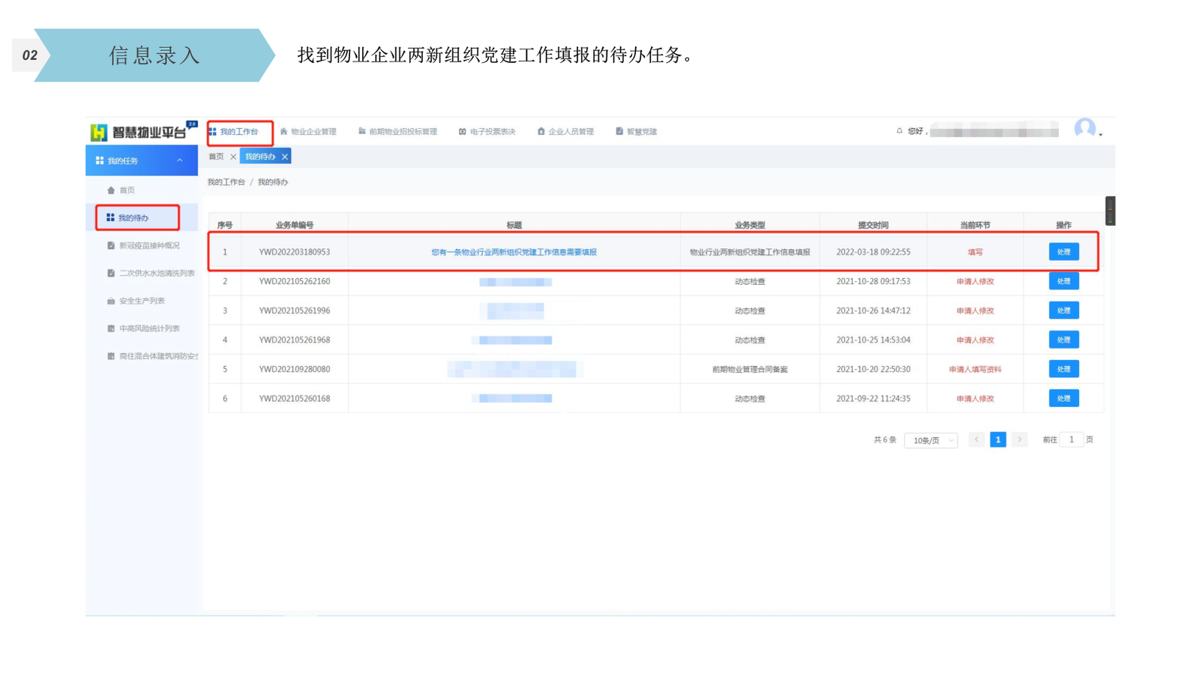The image size is (1199, 674).
Task: Switch to the 我的待办 page tab
Action: [259, 157]
